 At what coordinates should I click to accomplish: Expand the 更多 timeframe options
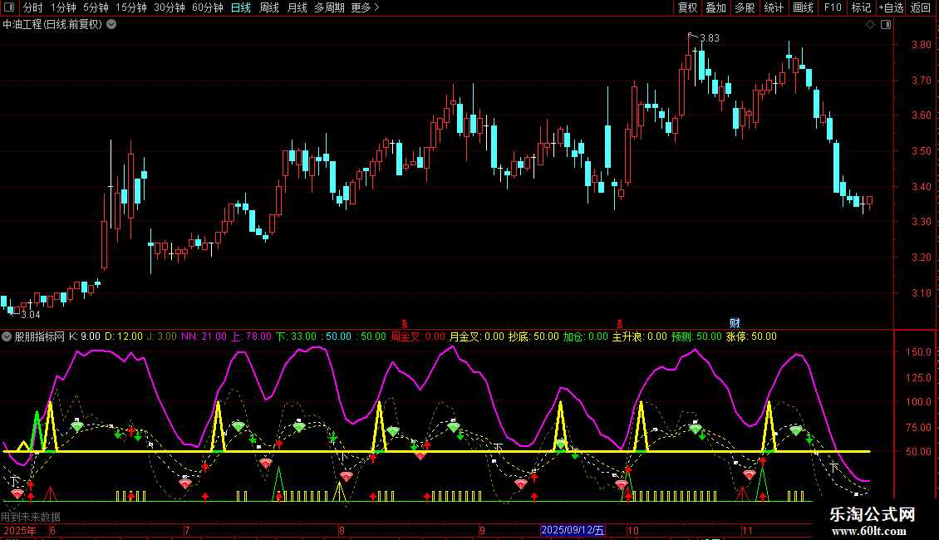click(x=365, y=7)
